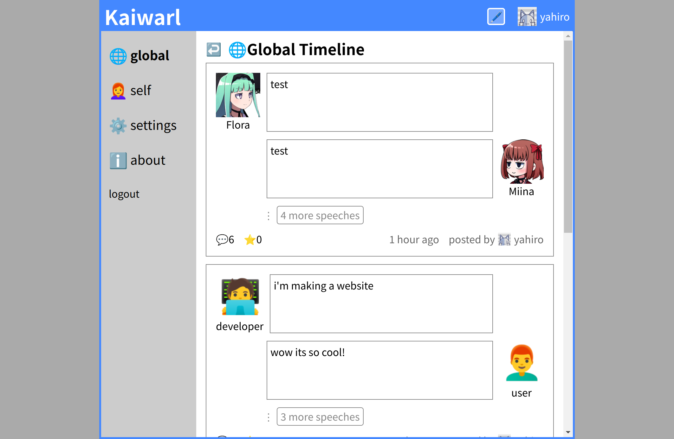Click the red-haired self icon in the sidebar
Screen dimensions: 674x439
coord(118,91)
